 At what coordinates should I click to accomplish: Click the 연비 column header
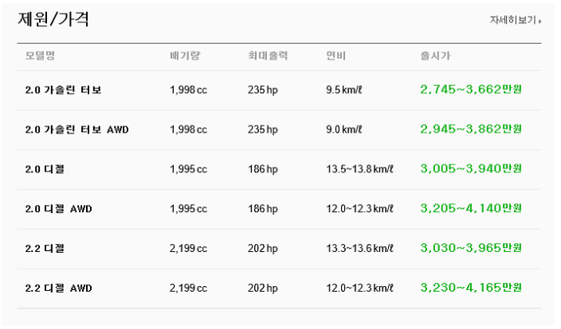[x=335, y=56]
